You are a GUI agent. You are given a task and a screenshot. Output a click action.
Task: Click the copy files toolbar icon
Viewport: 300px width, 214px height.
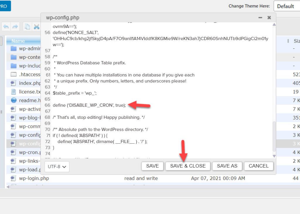[x=27, y=27]
